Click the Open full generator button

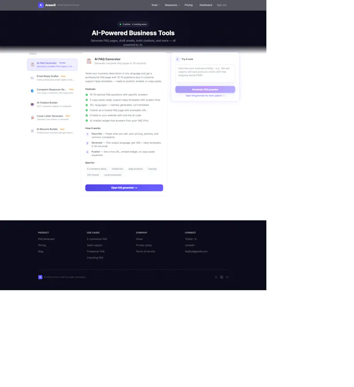pyautogui.click(x=124, y=188)
